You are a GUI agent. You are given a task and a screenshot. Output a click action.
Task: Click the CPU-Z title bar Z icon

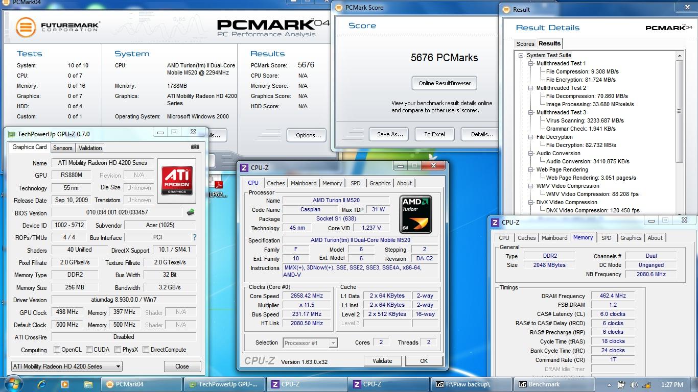coord(244,167)
